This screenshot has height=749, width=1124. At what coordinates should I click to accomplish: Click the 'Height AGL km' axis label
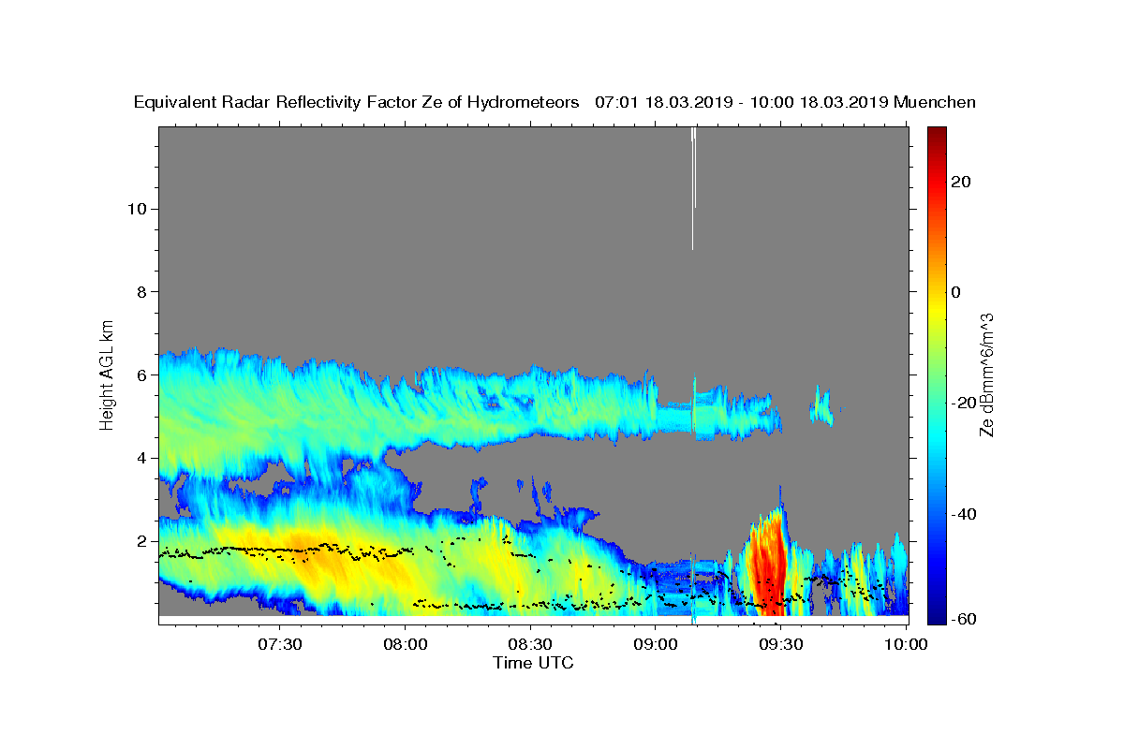pyautogui.click(x=108, y=374)
